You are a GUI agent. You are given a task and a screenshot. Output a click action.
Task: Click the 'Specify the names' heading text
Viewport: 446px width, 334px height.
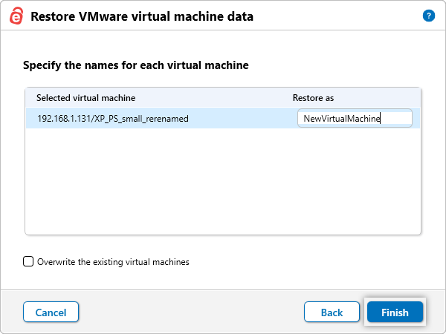click(135, 65)
